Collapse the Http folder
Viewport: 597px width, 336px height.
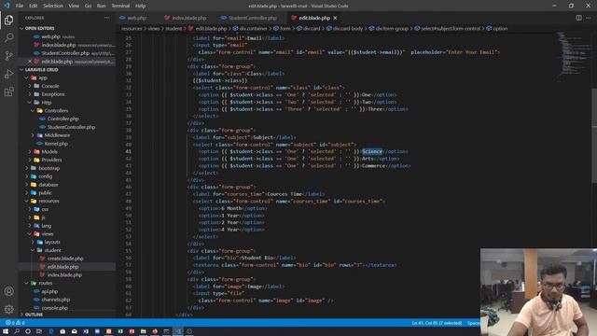click(46, 103)
